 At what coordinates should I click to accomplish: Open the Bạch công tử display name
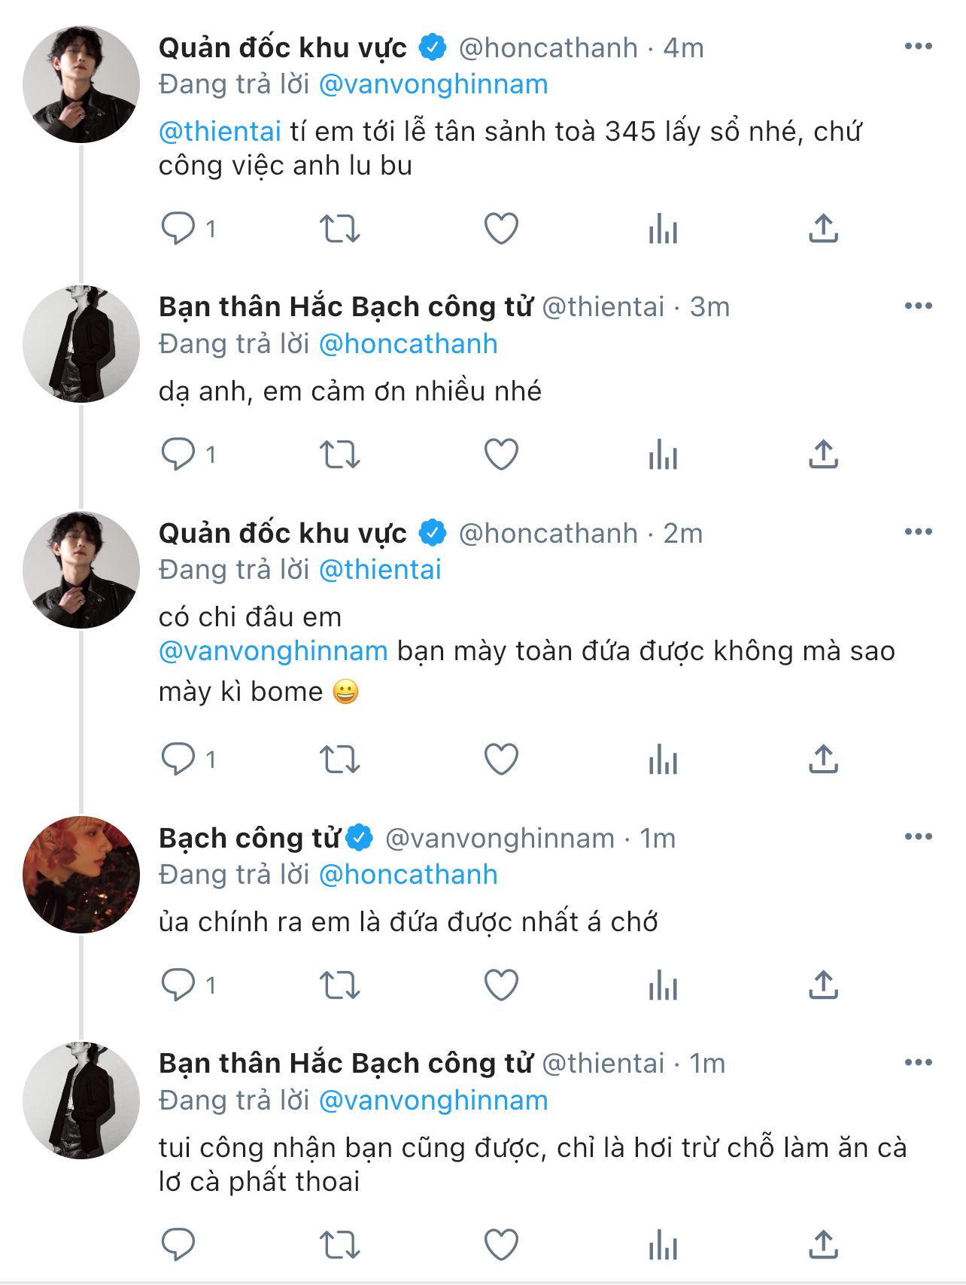(249, 838)
